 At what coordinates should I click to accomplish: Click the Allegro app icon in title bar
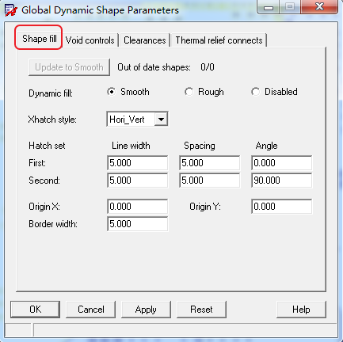click(x=11, y=10)
